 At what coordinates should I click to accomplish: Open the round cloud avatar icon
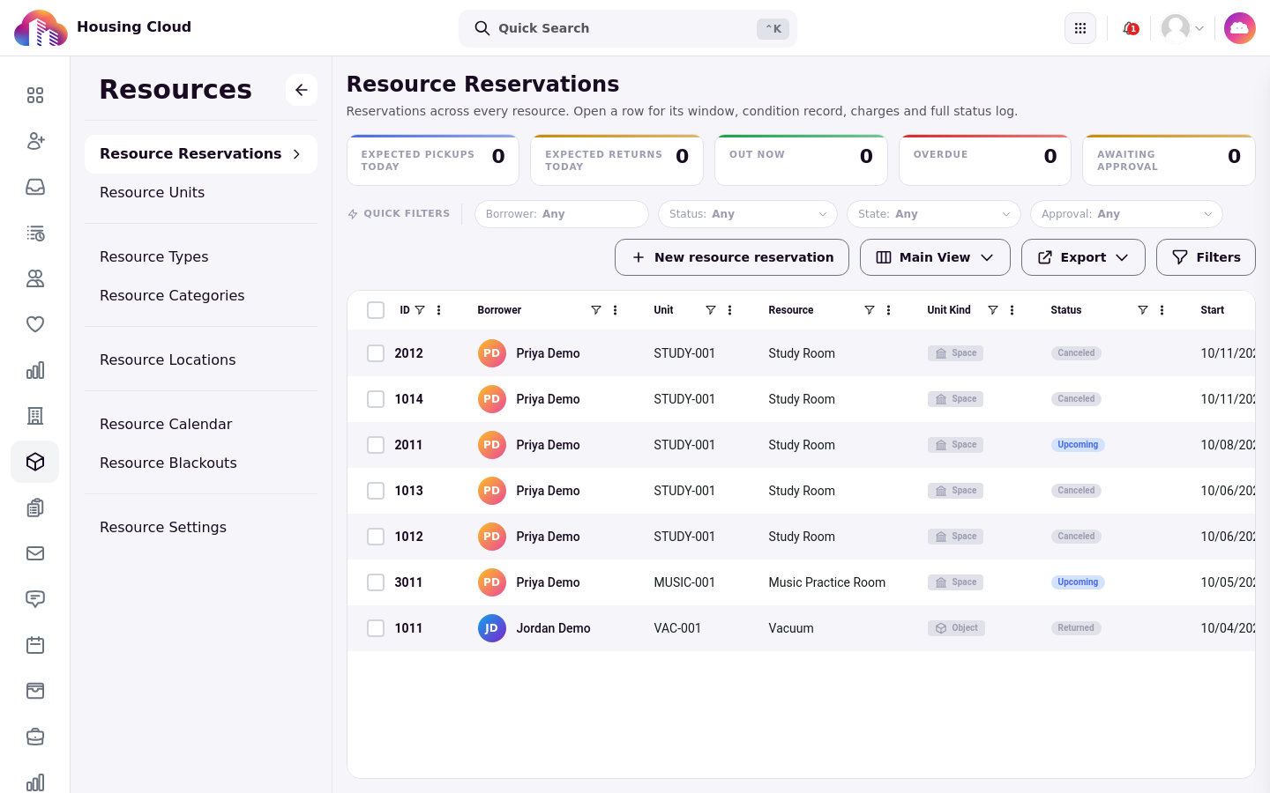coord(1240,28)
